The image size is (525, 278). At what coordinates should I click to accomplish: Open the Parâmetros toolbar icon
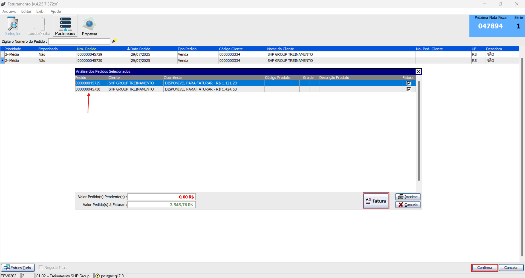click(x=65, y=26)
